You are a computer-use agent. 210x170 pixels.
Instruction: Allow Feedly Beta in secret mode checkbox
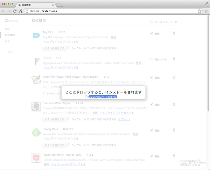coord(69,145)
